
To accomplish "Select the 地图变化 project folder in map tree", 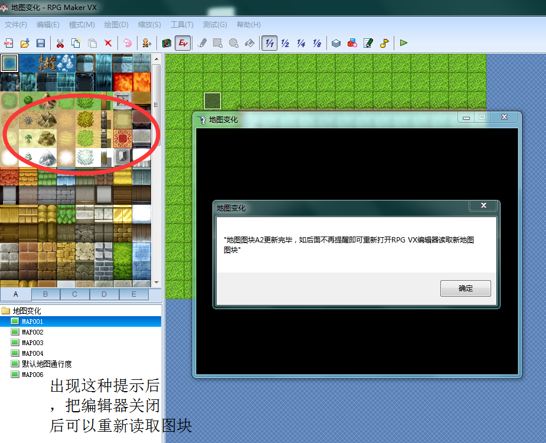I will tap(27, 311).
